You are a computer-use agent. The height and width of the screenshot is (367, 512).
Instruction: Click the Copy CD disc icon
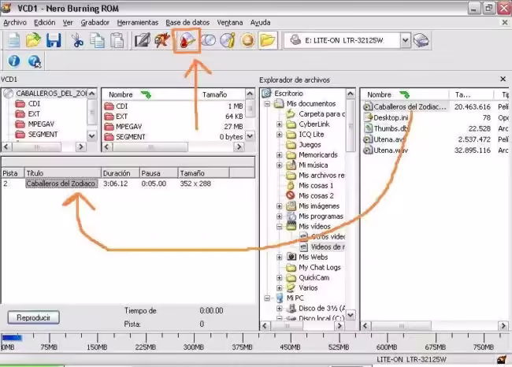[x=208, y=40]
